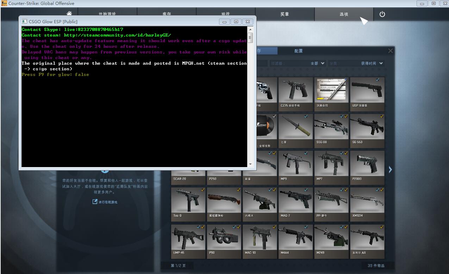Select the Tec-9 pistol
Viewport: 449px width, 274px height.
[x=188, y=204]
